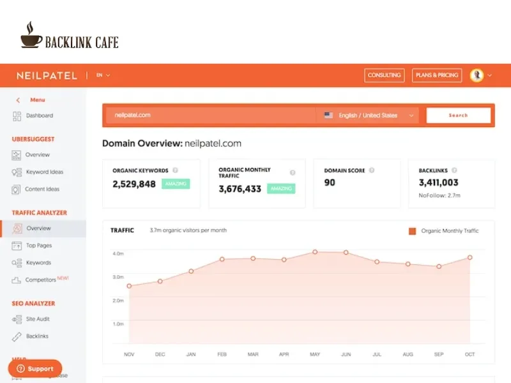Open Content Ideas in sidebar
The width and height of the screenshot is (511, 383).
[42, 189]
